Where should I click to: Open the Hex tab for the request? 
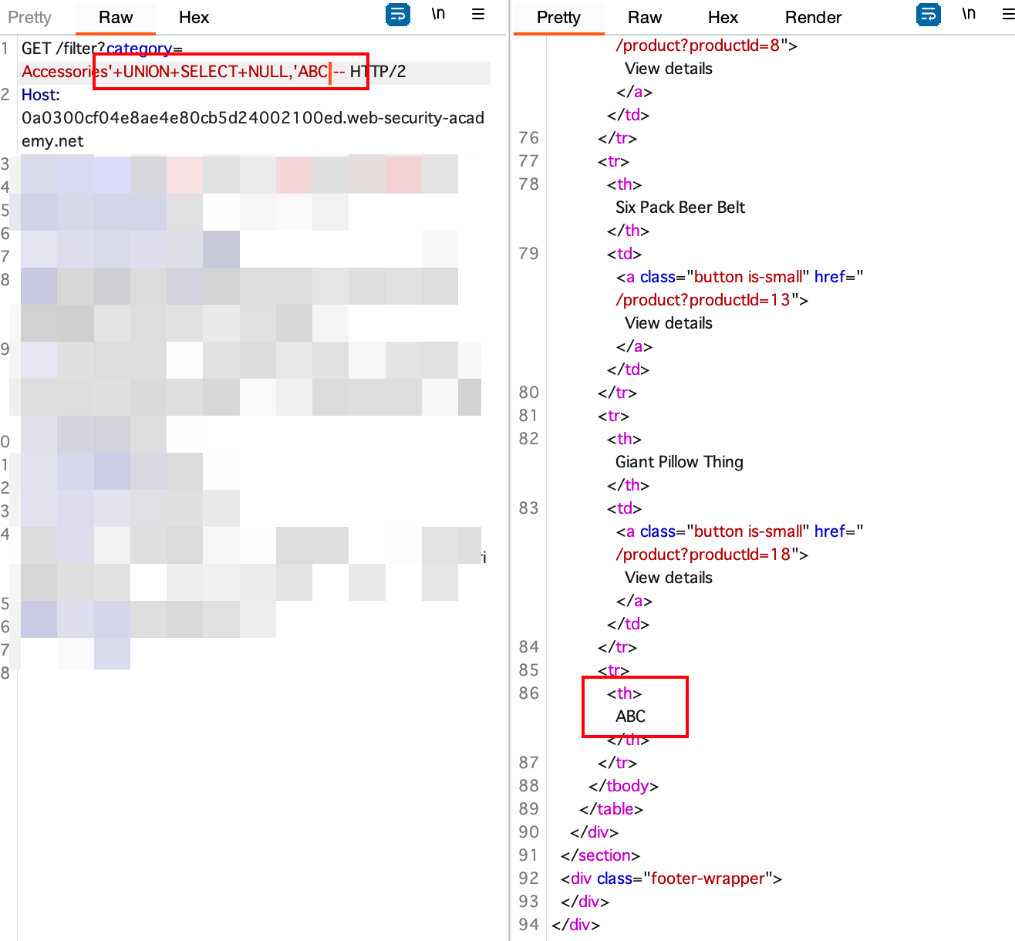[x=194, y=17]
